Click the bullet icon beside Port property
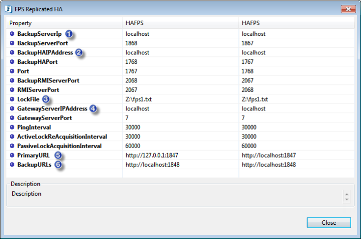 [12, 71]
